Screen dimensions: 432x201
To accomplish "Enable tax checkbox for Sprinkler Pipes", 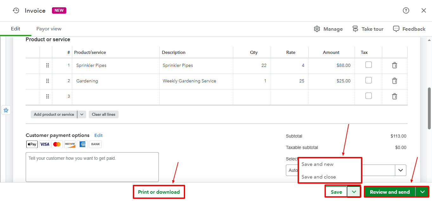I will 368,65.
